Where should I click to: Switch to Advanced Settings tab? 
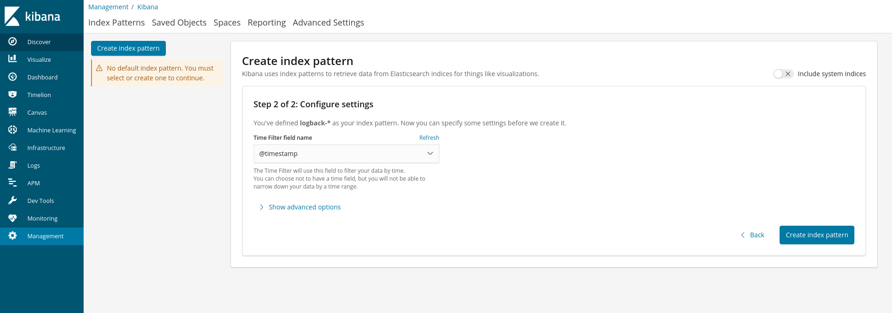pos(328,22)
